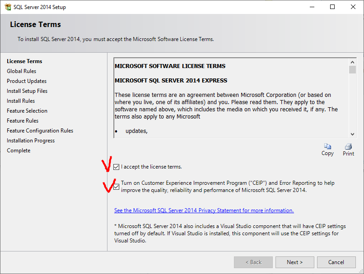
Task: Select Install Rules step in sidebar
Action: 21,101
